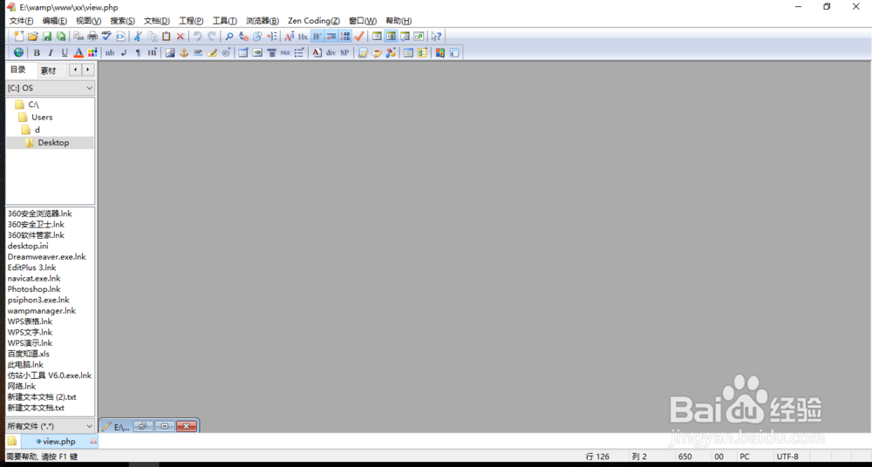Open the HI heading tag dropdown
This screenshot has width=872, height=467.
[152, 53]
